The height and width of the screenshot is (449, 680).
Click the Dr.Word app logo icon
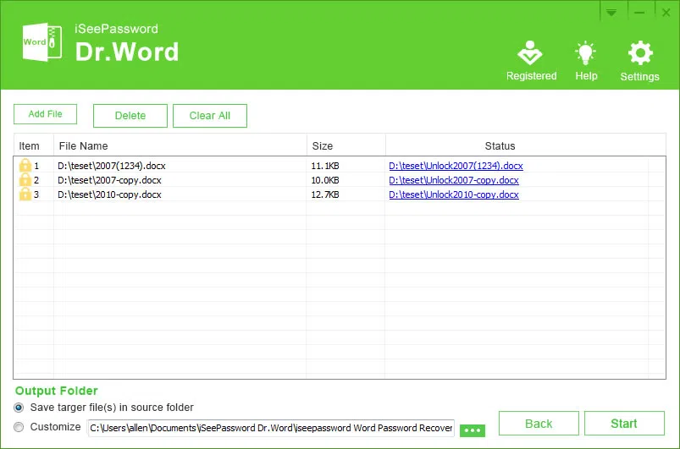coord(42,42)
